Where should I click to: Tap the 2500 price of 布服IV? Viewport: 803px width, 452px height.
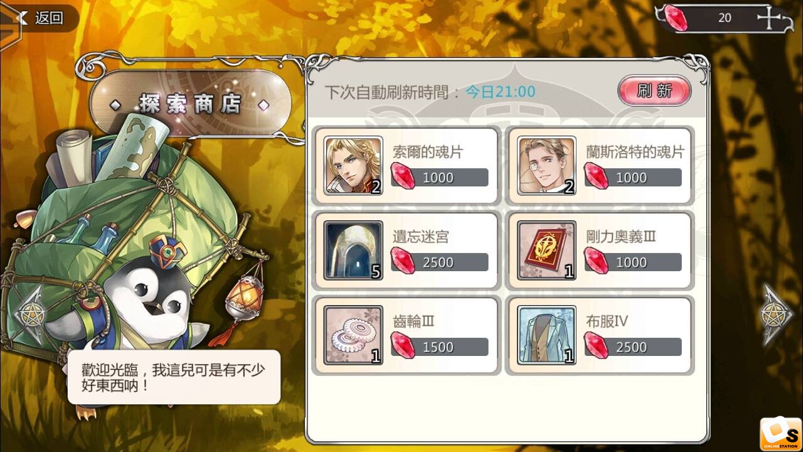632,347
